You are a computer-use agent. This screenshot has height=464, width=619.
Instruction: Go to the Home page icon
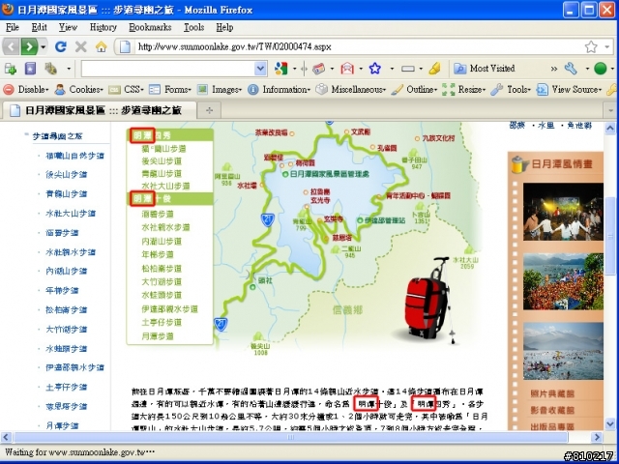(x=101, y=47)
